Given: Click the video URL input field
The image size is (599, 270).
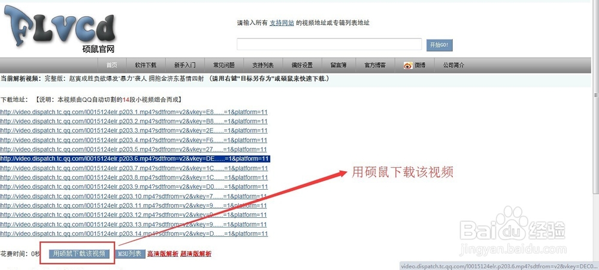Looking at the screenshot, I should coord(329,44).
